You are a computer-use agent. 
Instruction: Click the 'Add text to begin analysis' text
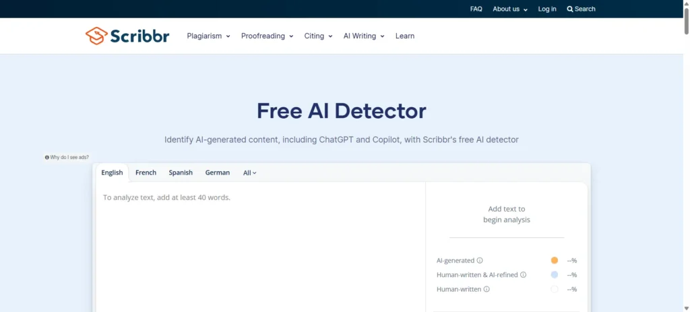pos(507,214)
